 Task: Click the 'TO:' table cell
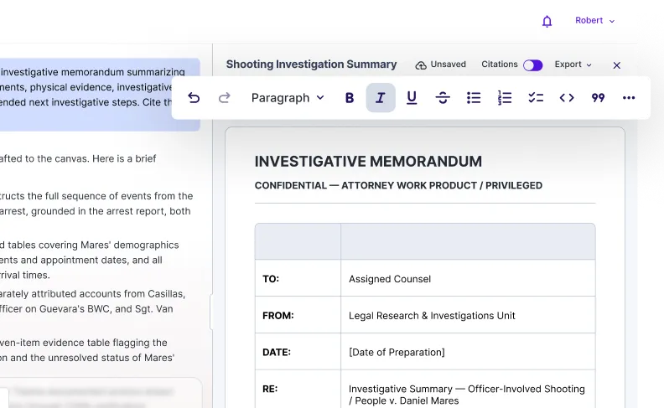pyautogui.click(x=298, y=278)
